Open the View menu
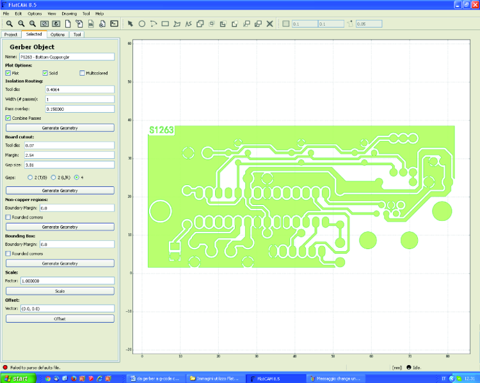 pyautogui.click(x=52, y=13)
